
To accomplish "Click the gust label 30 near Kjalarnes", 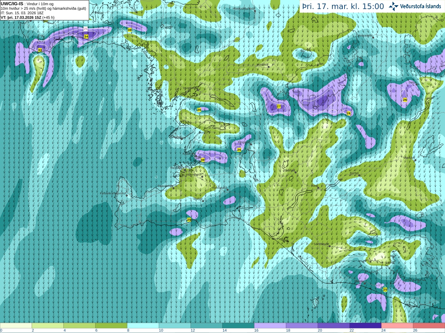I will point(203,160).
